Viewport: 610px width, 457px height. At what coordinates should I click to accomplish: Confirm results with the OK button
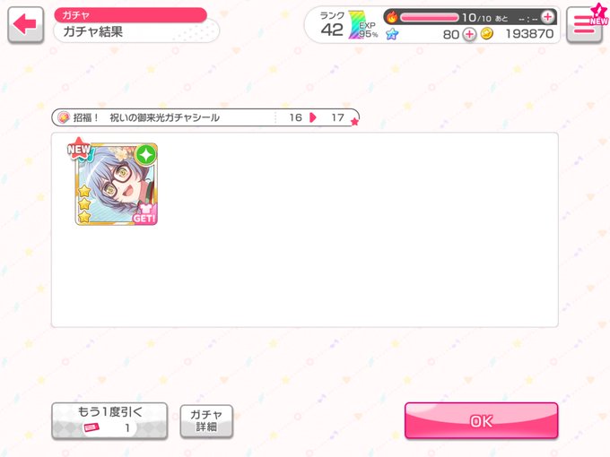(x=481, y=420)
